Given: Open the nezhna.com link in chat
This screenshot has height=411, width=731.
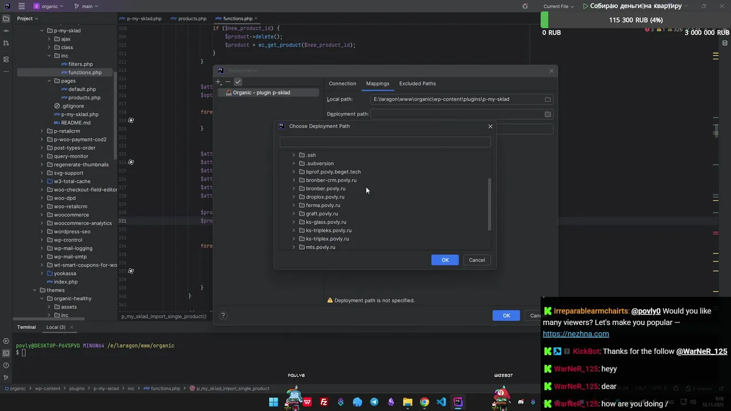Looking at the screenshot, I should 576,334.
